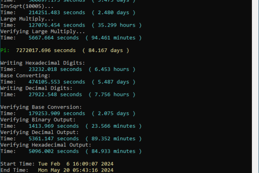Select the 27922.548 seconds value
The width and height of the screenshot is (259, 173).
[55, 94]
